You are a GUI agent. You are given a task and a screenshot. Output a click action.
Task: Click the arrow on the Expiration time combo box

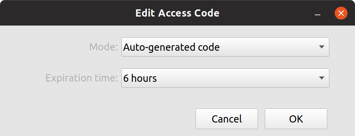tap(321, 78)
